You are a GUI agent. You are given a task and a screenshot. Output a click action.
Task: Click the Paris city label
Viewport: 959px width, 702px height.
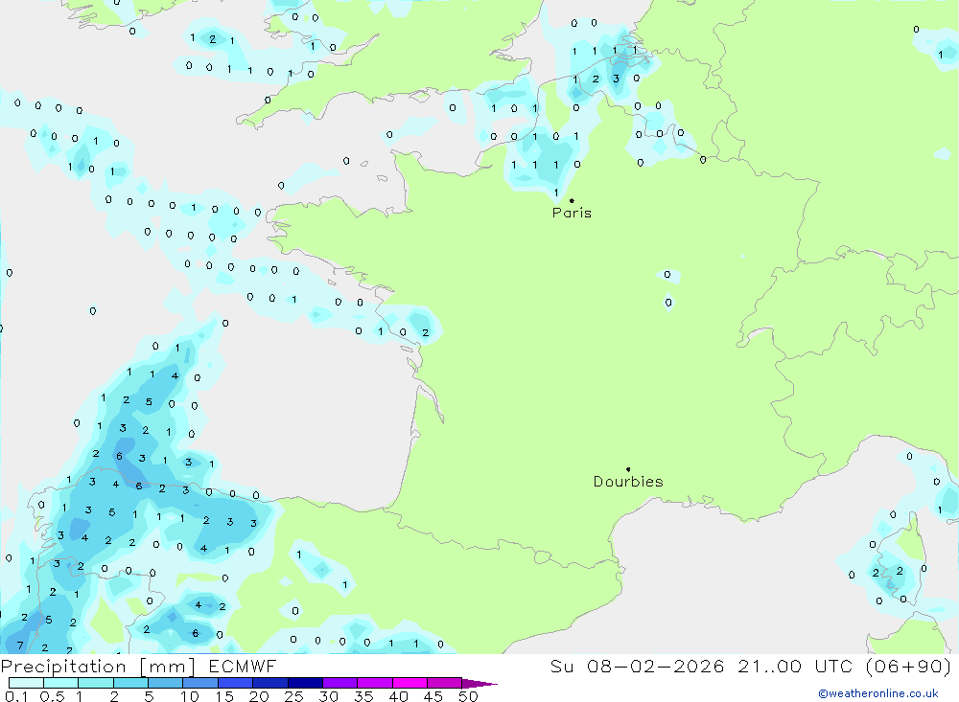coord(572,213)
